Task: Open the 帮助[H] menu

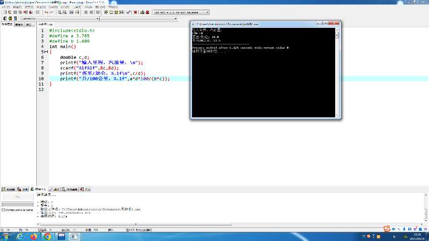Action: (x=113, y=7)
